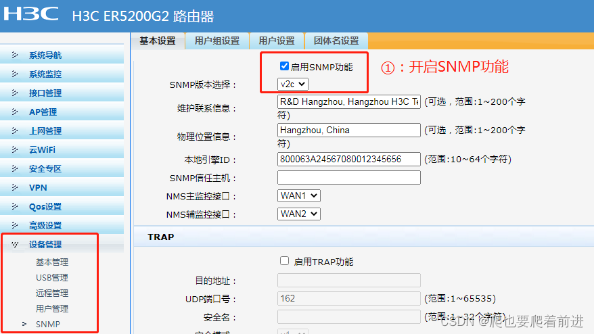Switch to the 团体名设置 tab

pos(336,41)
